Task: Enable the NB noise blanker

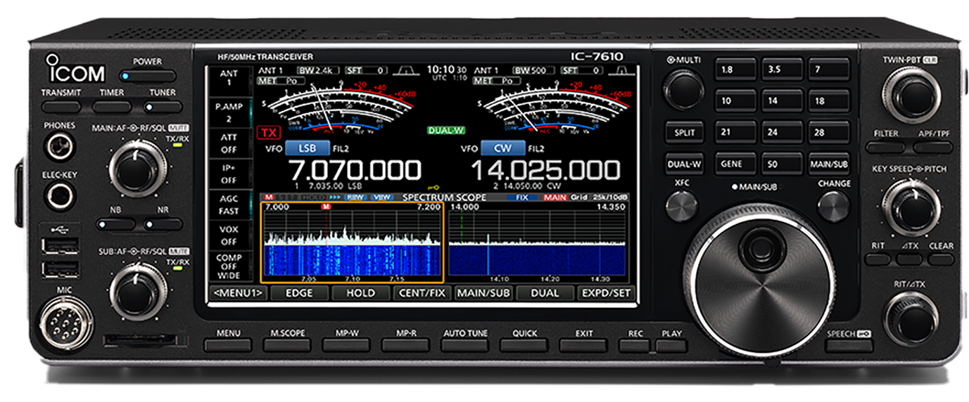Action: [115, 224]
